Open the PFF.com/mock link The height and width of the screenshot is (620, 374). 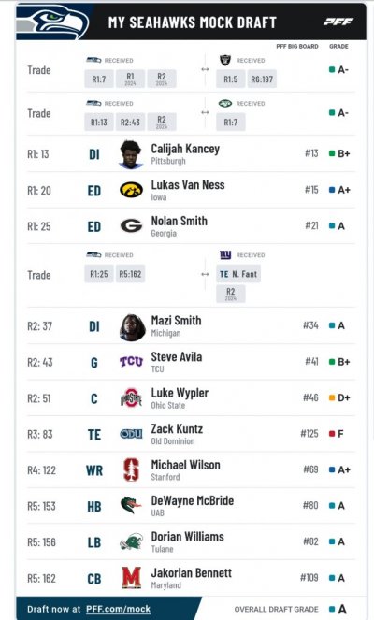118,609
